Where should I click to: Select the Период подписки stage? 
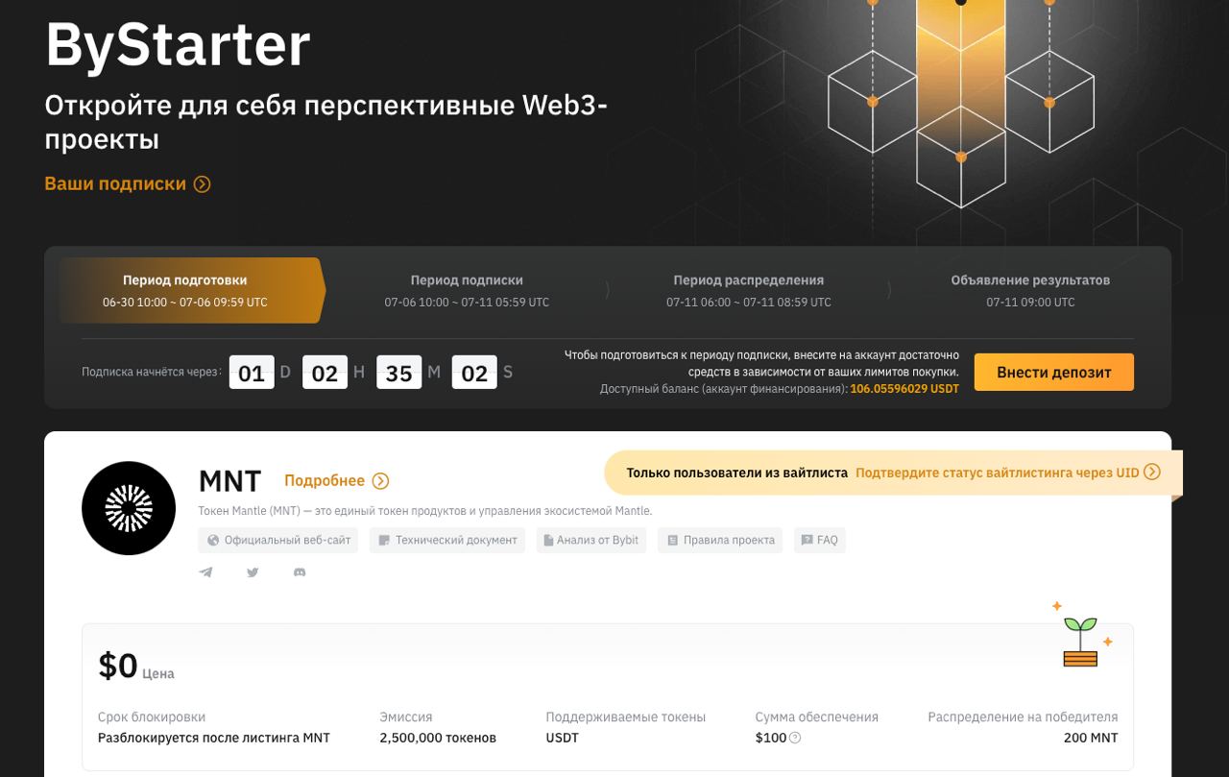tap(467, 290)
